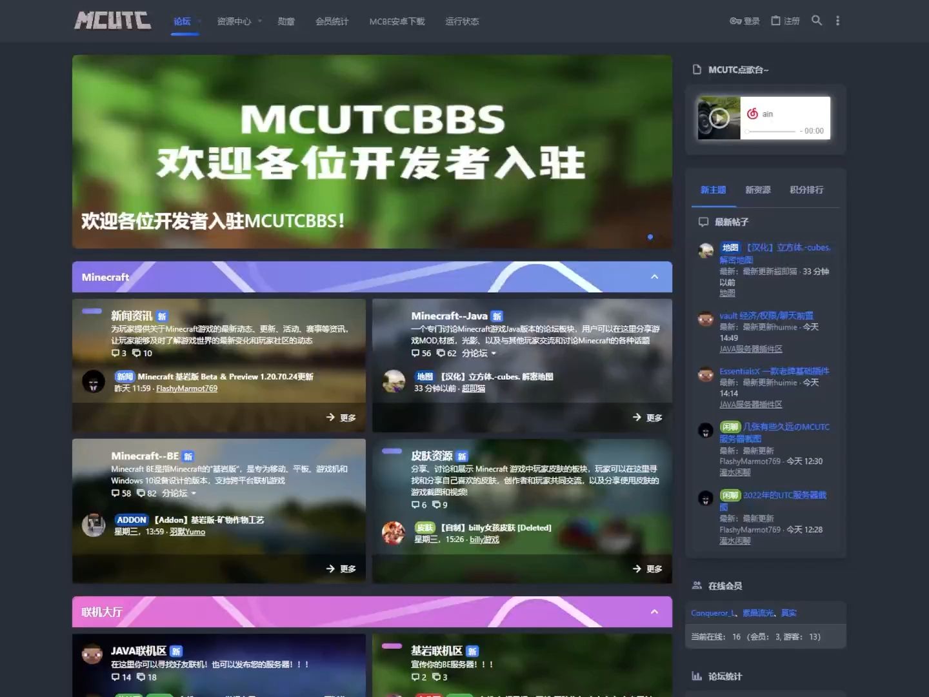929x697 pixels.
Task: Open the billy女孩皮肤 post
Action: click(x=495, y=527)
